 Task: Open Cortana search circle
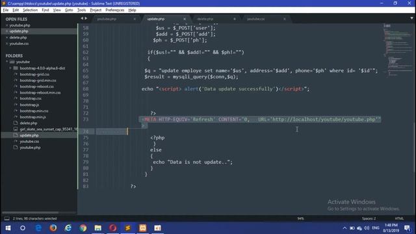click(x=23, y=228)
